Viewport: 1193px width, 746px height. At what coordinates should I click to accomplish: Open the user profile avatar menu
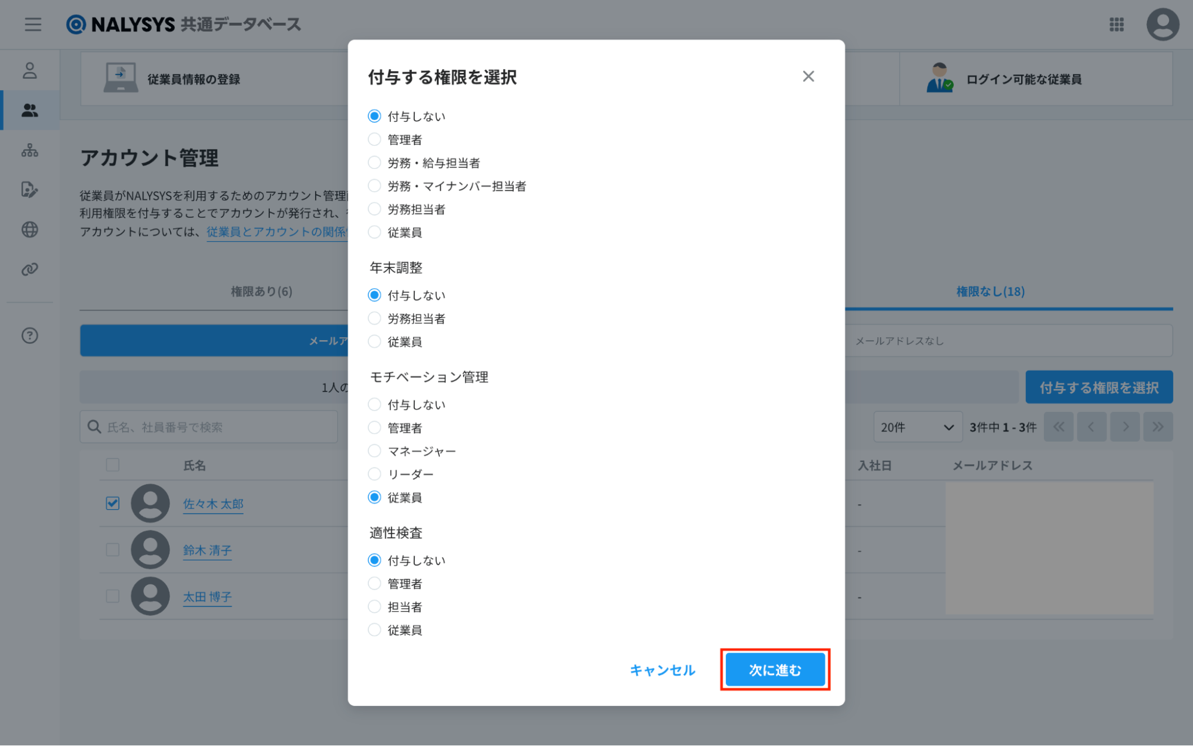coord(1162,24)
